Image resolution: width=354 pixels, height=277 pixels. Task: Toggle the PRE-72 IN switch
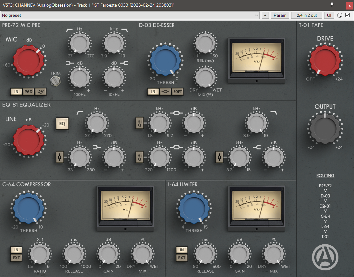[16, 92]
